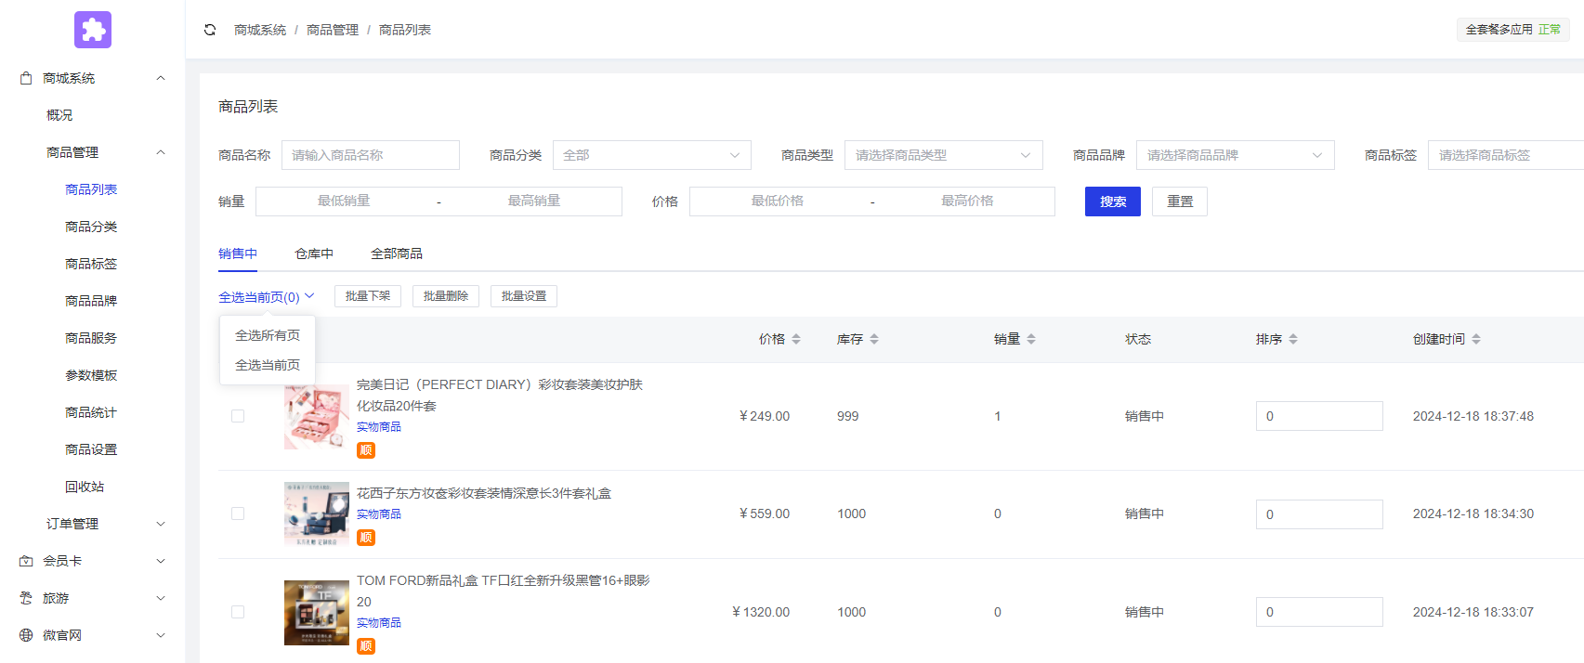Sort by 库存 column arrows
This screenshot has width=1584, height=663.
874,339
